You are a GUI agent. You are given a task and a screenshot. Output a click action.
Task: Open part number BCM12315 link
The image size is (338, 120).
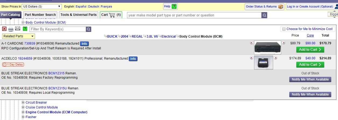(x=57, y=73)
